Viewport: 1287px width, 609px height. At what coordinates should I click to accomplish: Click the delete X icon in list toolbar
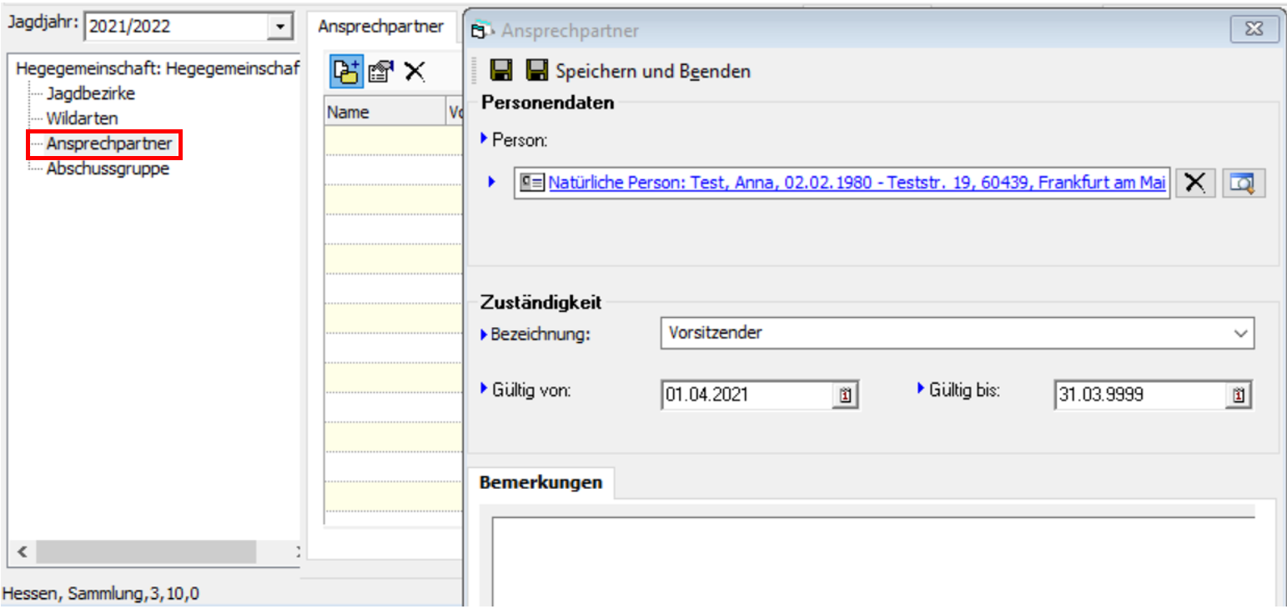pyautogui.click(x=415, y=72)
